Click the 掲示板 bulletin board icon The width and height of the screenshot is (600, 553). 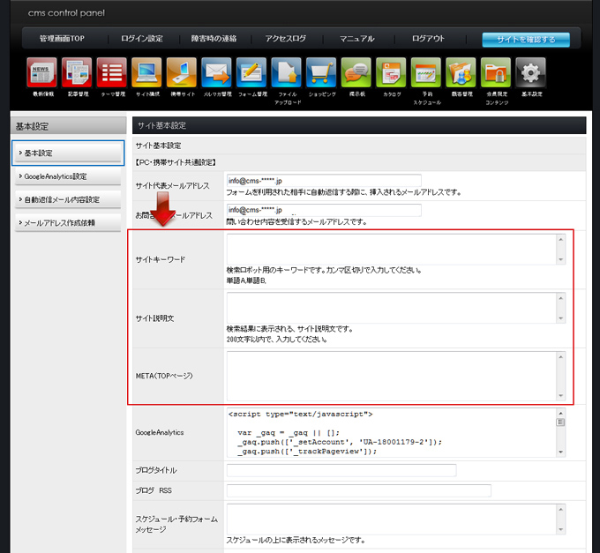(356, 72)
